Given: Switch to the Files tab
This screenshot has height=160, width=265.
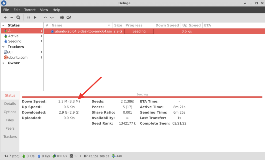Looking at the screenshot, I should pyautogui.click(x=10, y=120).
